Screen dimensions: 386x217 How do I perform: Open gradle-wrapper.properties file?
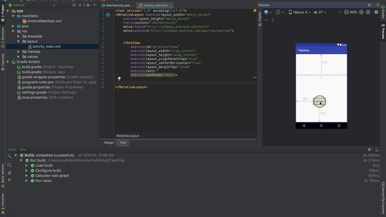click(x=55, y=77)
